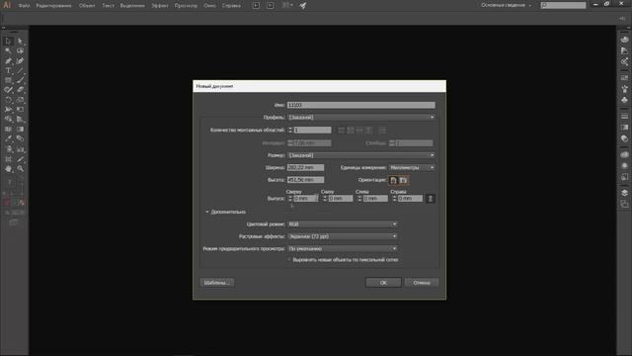Image resolution: width=632 pixels, height=356 pixels.
Task: Open the Эффект menu
Action: coord(160,6)
